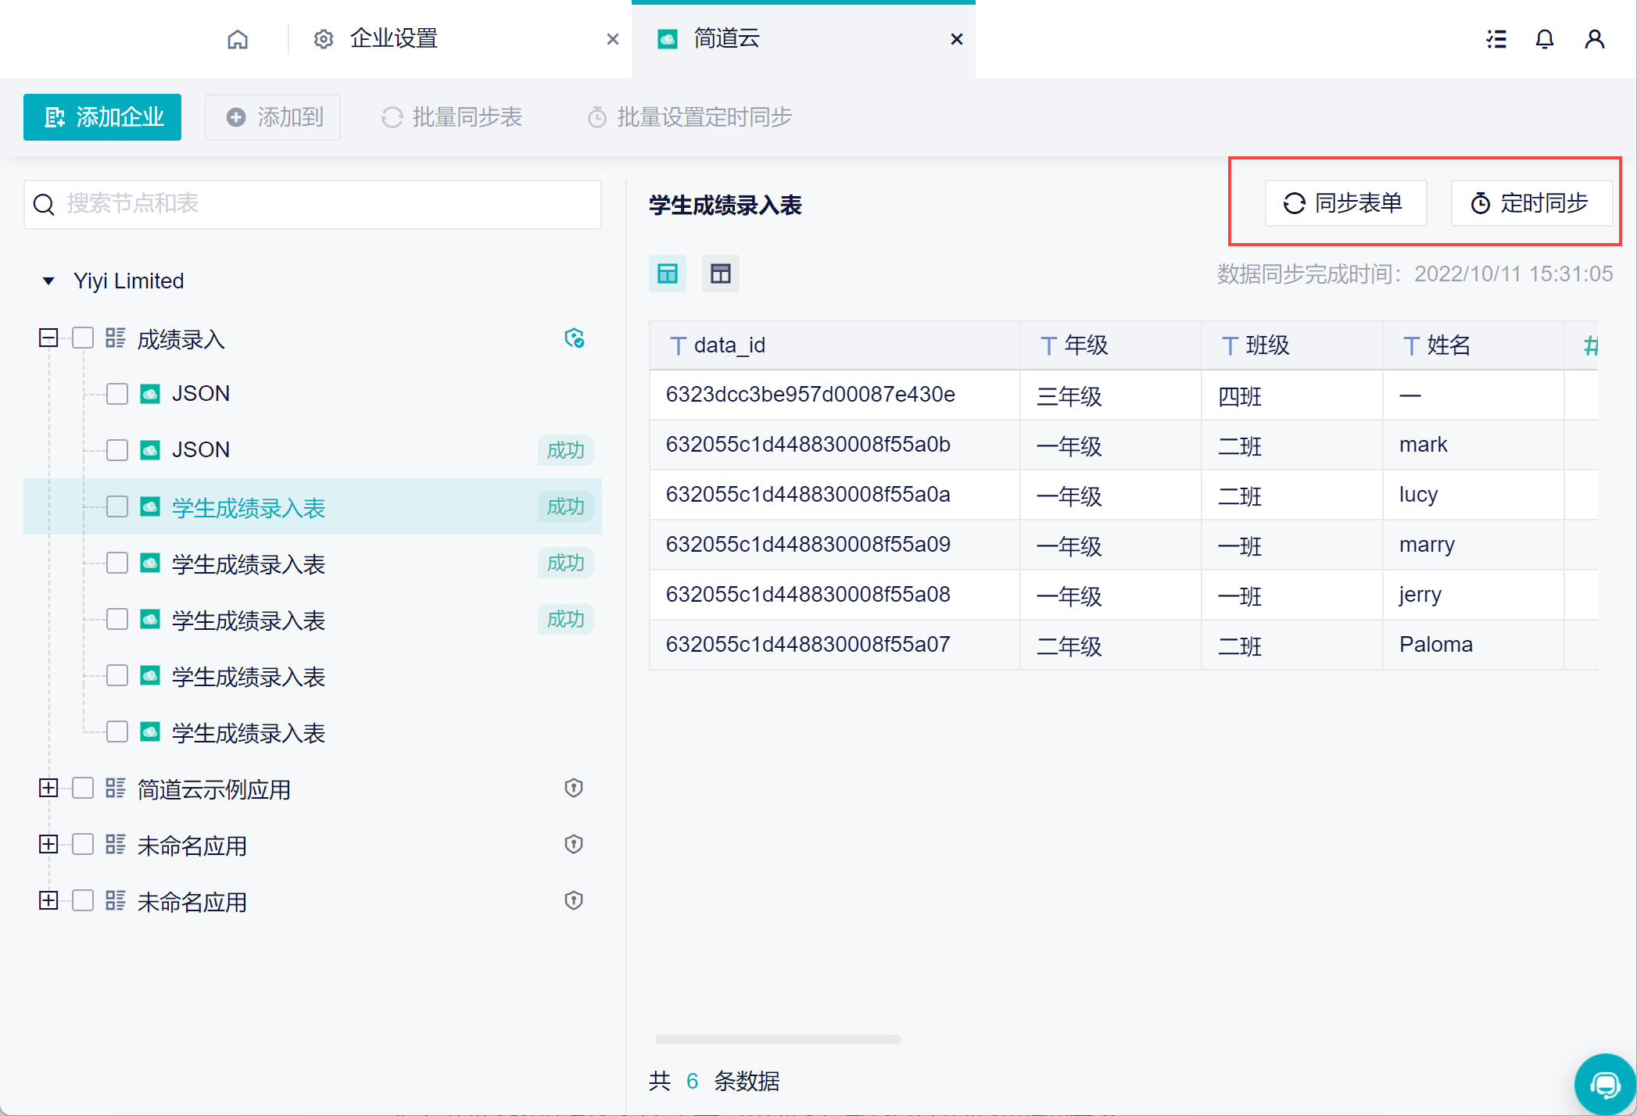Click the shield icon beside 成绩录入
The width and height of the screenshot is (1637, 1116).
pyautogui.click(x=574, y=338)
